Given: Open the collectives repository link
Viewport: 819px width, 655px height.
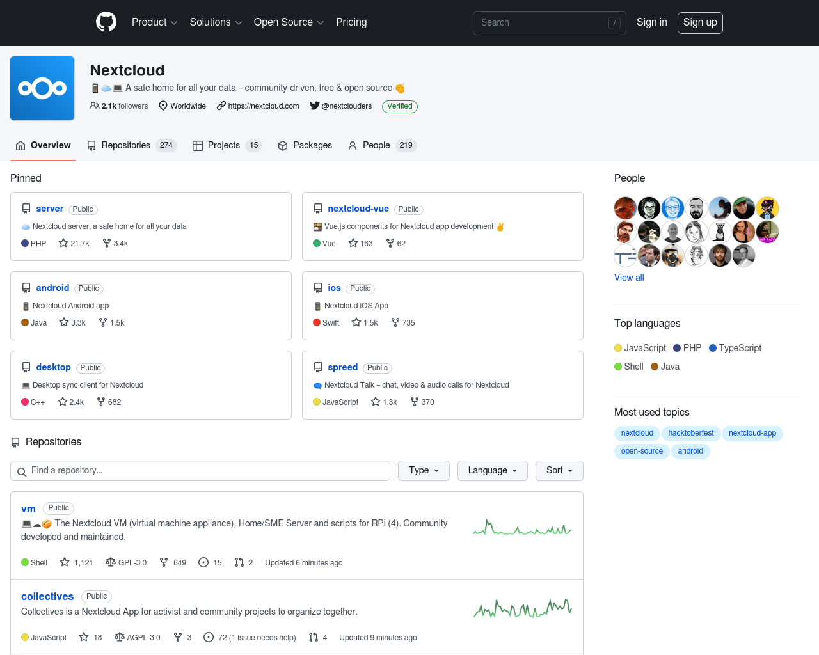Looking at the screenshot, I should 47,596.
